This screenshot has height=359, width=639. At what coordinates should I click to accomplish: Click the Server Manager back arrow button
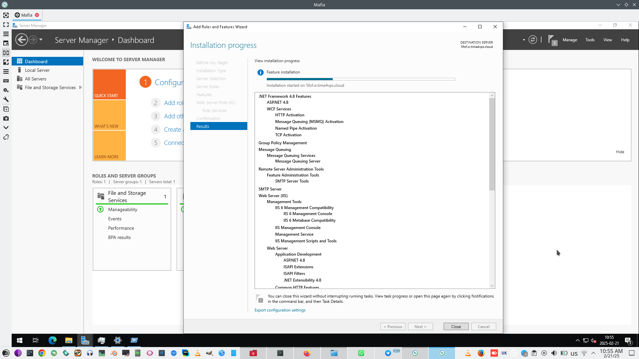22,40
